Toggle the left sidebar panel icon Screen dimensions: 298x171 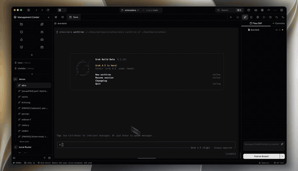[x=29, y=10]
